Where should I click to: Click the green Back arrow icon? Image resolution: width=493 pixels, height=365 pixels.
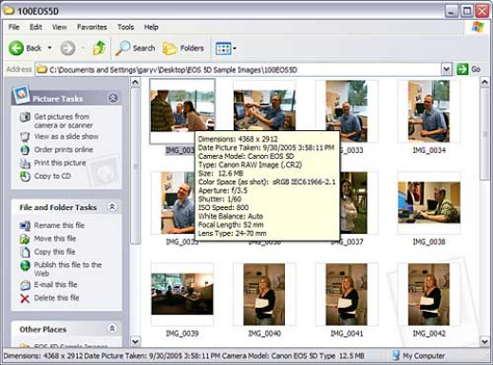(x=16, y=48)
